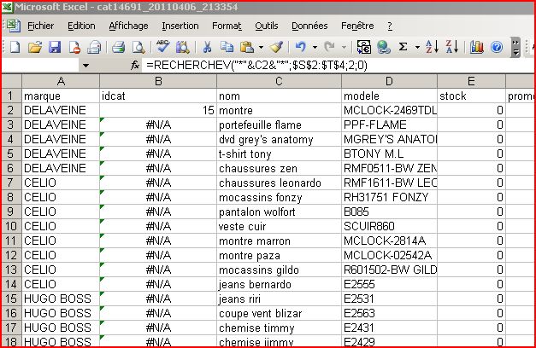
Task: Open the Données menu
Action: [309, 26]
